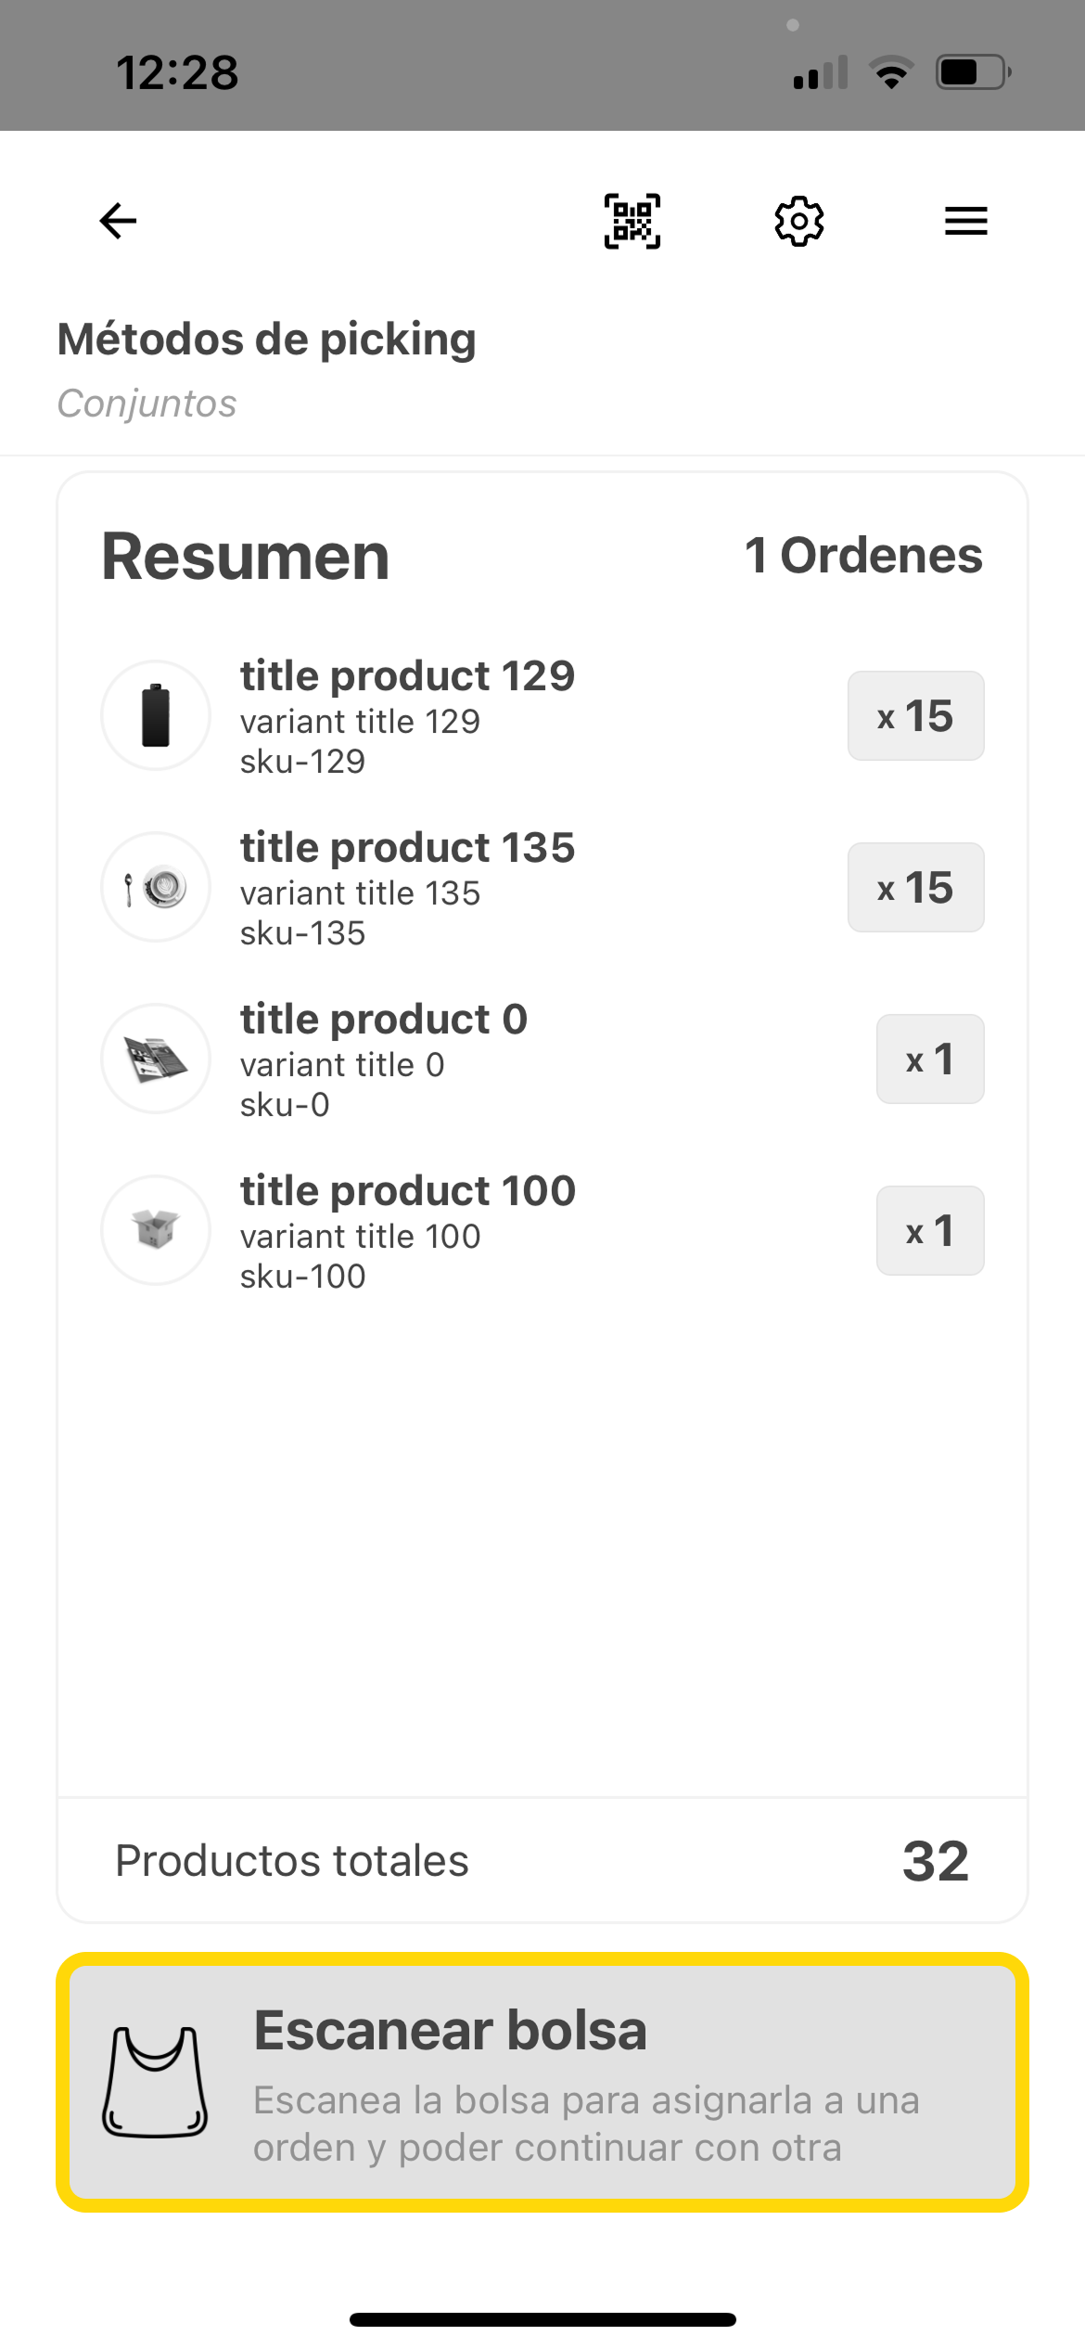Screen dimensions: 1085x2349
Task: Tap x 1 quantity for product 0
Action: (930, 1059)
